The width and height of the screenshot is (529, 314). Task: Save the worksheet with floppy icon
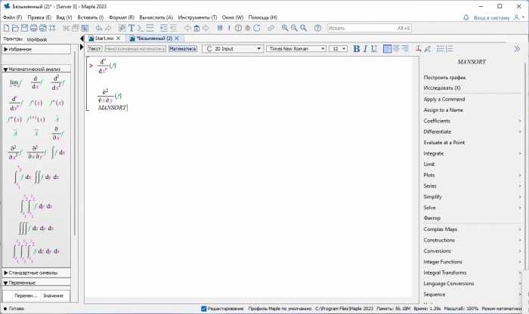[x=24, y=28]
